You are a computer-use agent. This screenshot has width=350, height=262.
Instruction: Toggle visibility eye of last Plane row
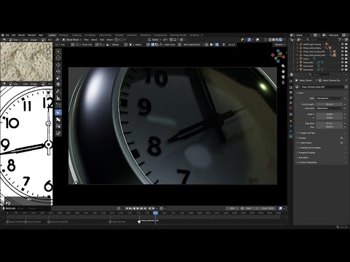click(342, 70)
